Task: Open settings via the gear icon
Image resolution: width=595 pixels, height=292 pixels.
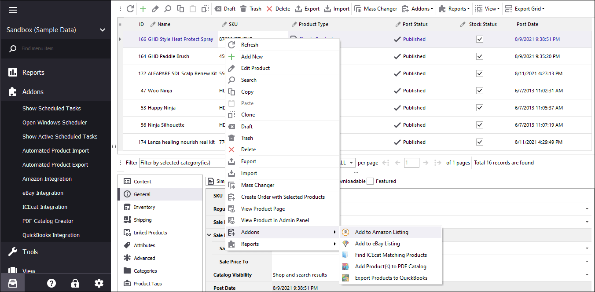Action: [99, 283]
